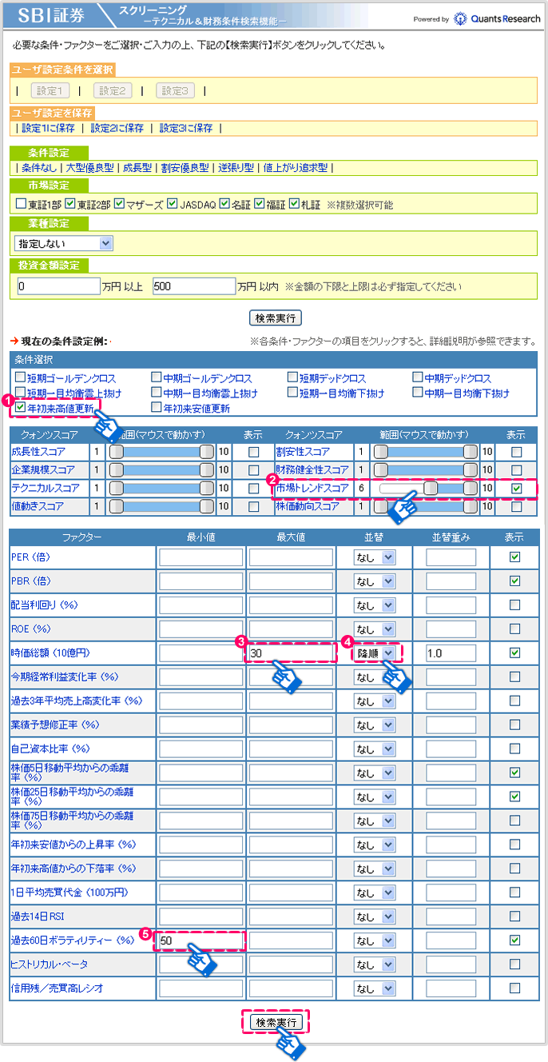Select the 逆張り型 condition preset
548x1062 pixels.
[236, 168]
